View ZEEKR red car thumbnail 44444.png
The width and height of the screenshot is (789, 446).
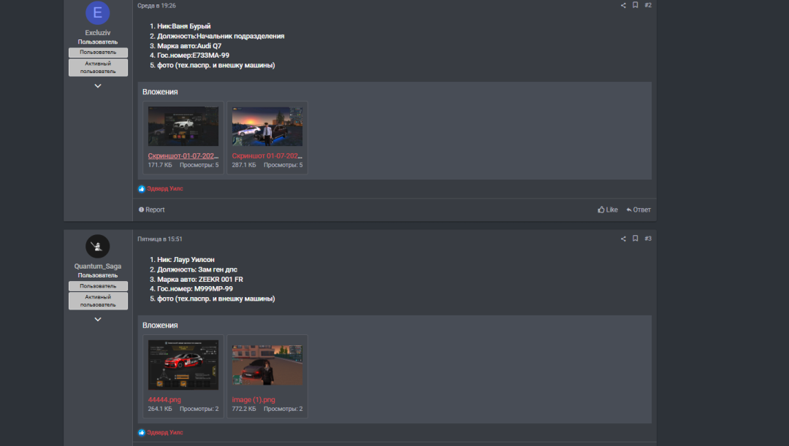tap(183, 365)
